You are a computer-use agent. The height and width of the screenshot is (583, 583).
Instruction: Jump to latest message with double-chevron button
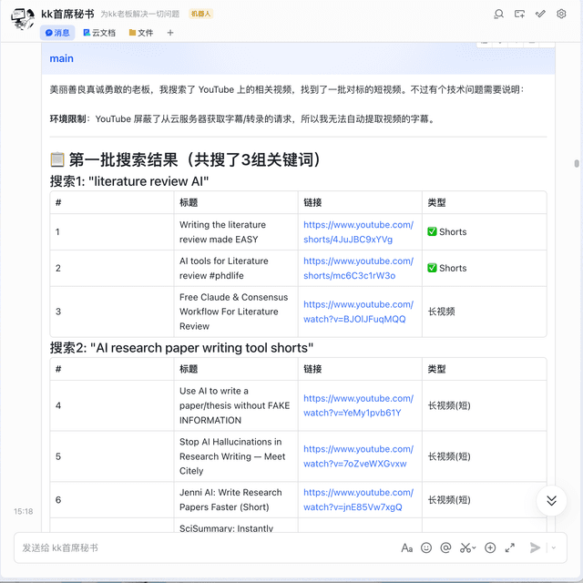click(551, 500)
